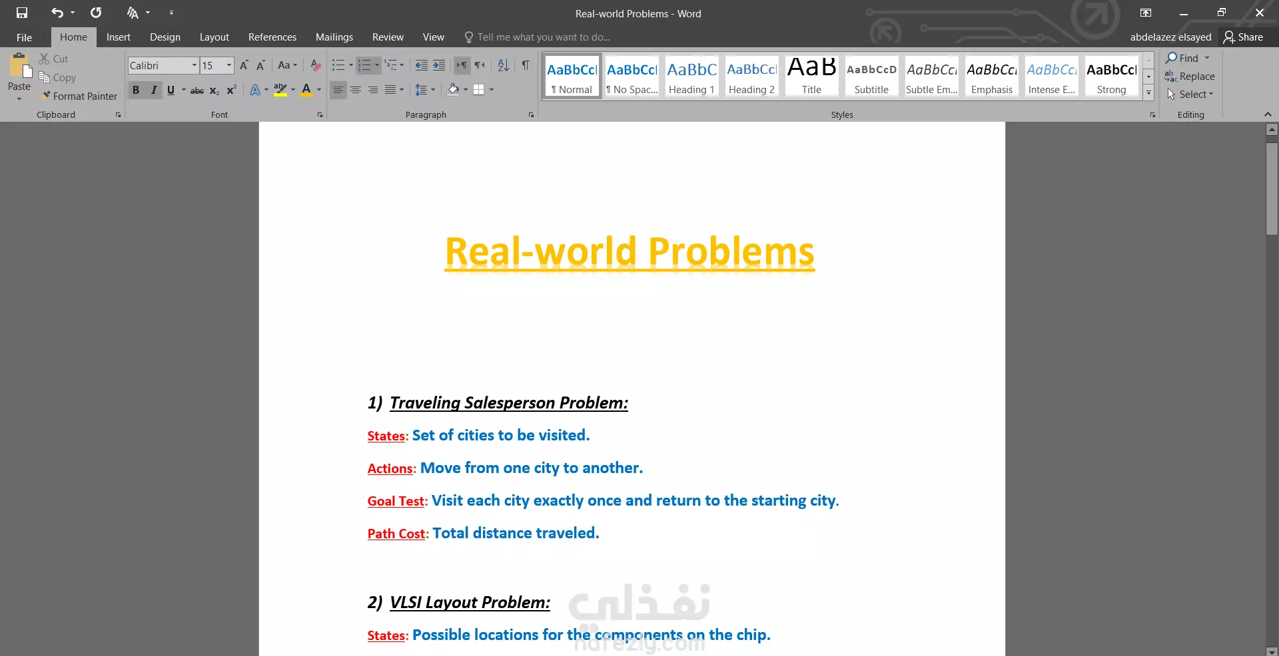
Task: Click the vertical scrollbar thumb
Action: (1272, 190)
